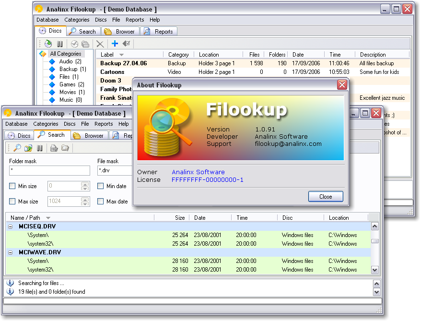Image resolution: width=421 pixels, height=321 pixels.
Task: Dismiss About Filookup with its red X
Action: [342, 85]
